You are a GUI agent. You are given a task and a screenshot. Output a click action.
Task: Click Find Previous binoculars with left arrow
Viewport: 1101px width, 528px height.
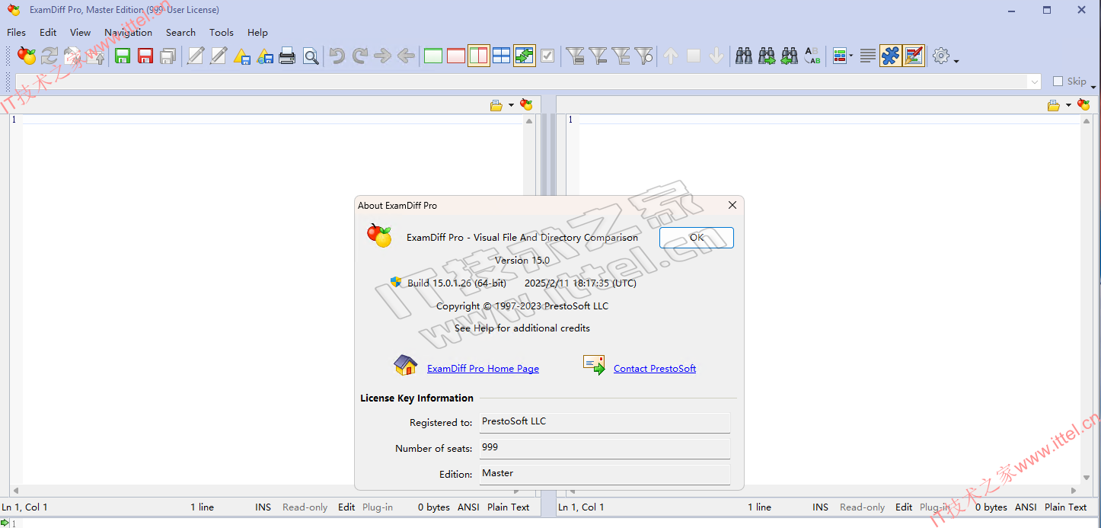click(790, 56)
